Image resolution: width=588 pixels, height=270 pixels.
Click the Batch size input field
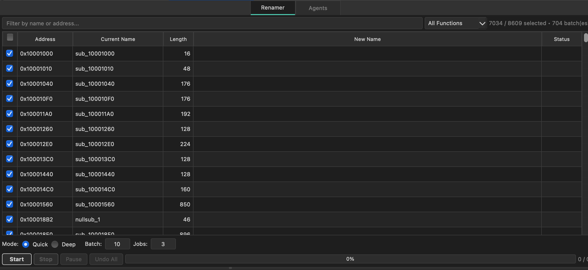pos(117,244)
